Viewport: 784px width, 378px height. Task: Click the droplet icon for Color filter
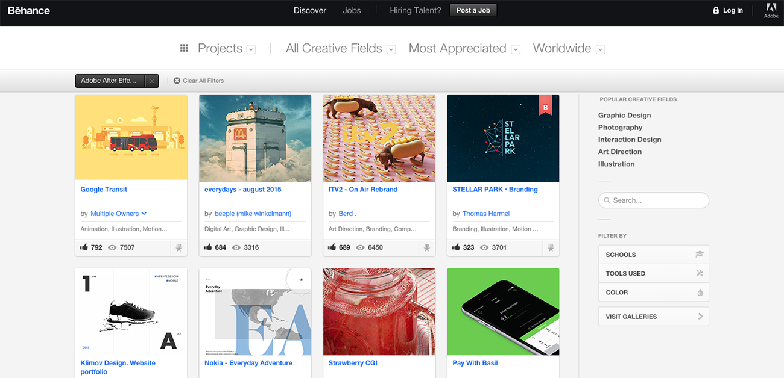700,293
